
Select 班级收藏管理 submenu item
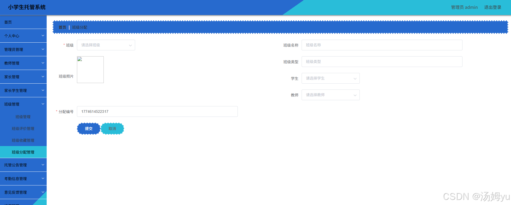(x=23, y=140)
